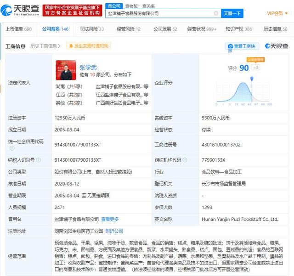Click the 工商信息 section heading
Viewport: 294px width, 276px height.
coord(15,46)
